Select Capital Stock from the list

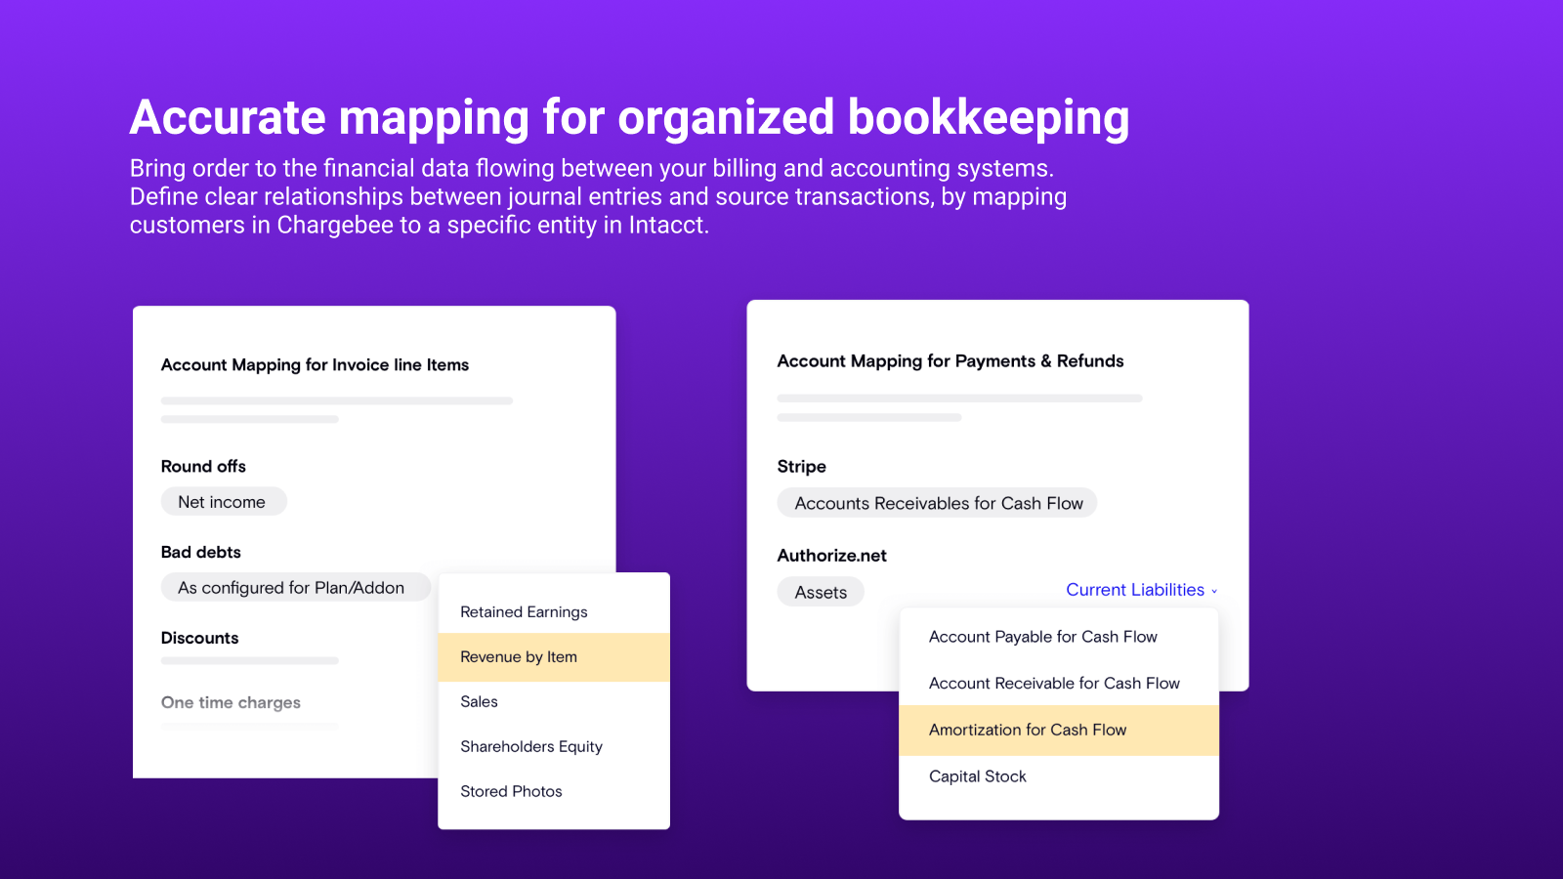point(977,777)
